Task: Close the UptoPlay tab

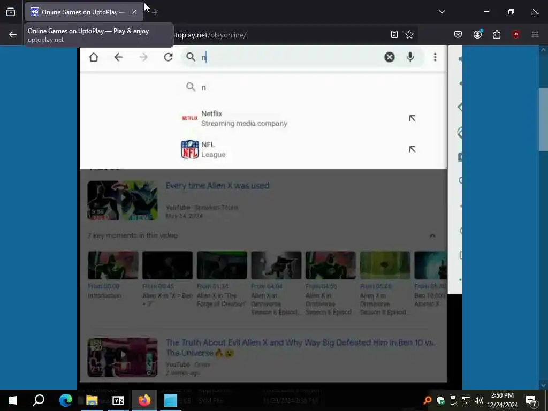Action: tap(134, 12)
